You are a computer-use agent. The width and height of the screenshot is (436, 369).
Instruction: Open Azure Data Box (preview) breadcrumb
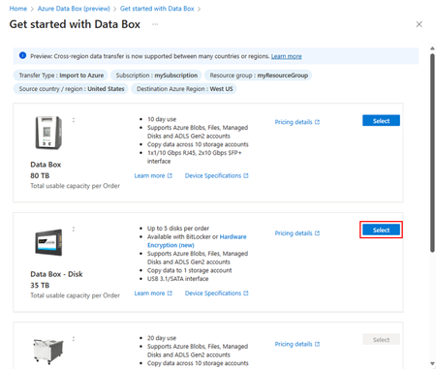74,9
